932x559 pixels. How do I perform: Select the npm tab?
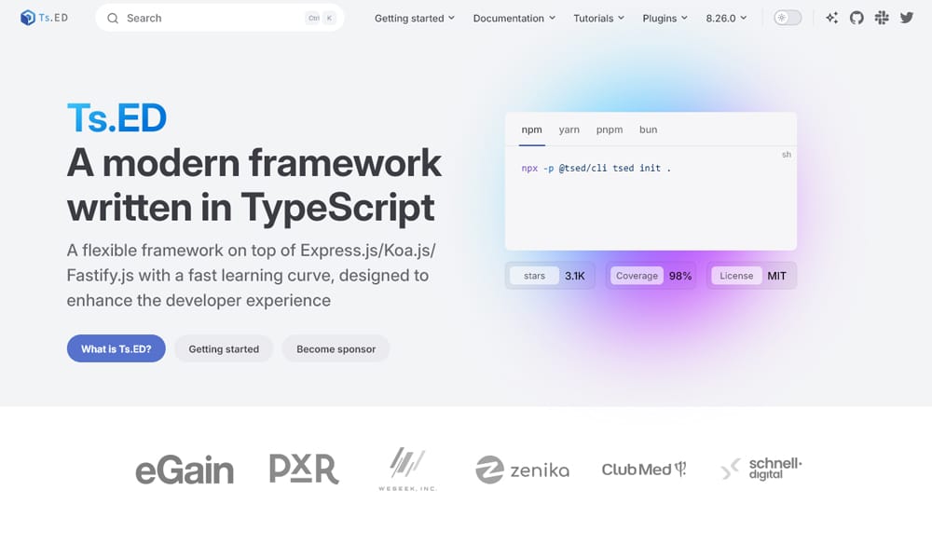coord(531,130)
